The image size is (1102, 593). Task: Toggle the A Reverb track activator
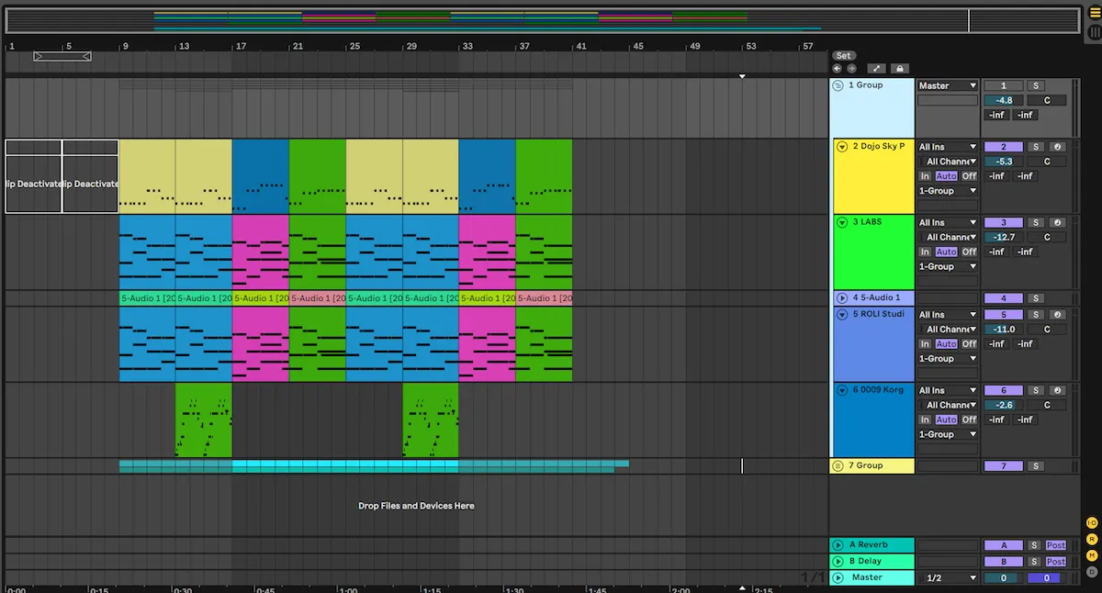(1003, 545)
